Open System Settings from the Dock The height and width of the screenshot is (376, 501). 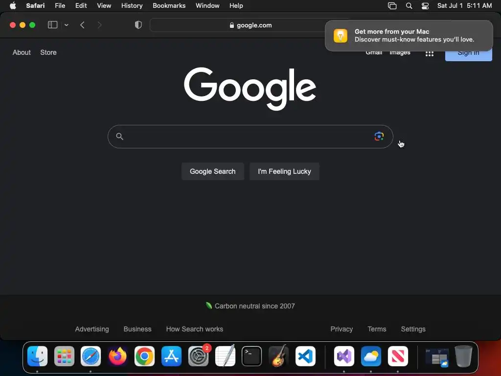pos(198,356)
